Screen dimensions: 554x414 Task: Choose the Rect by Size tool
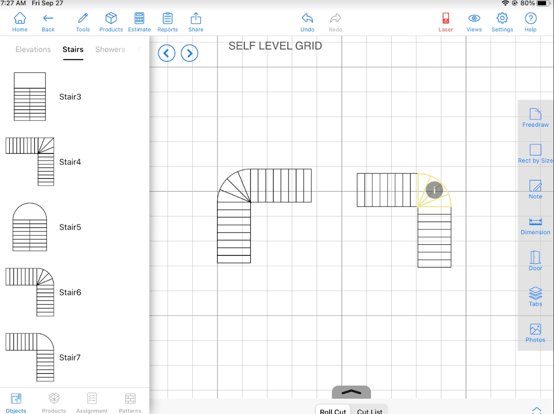click(535, 153)
